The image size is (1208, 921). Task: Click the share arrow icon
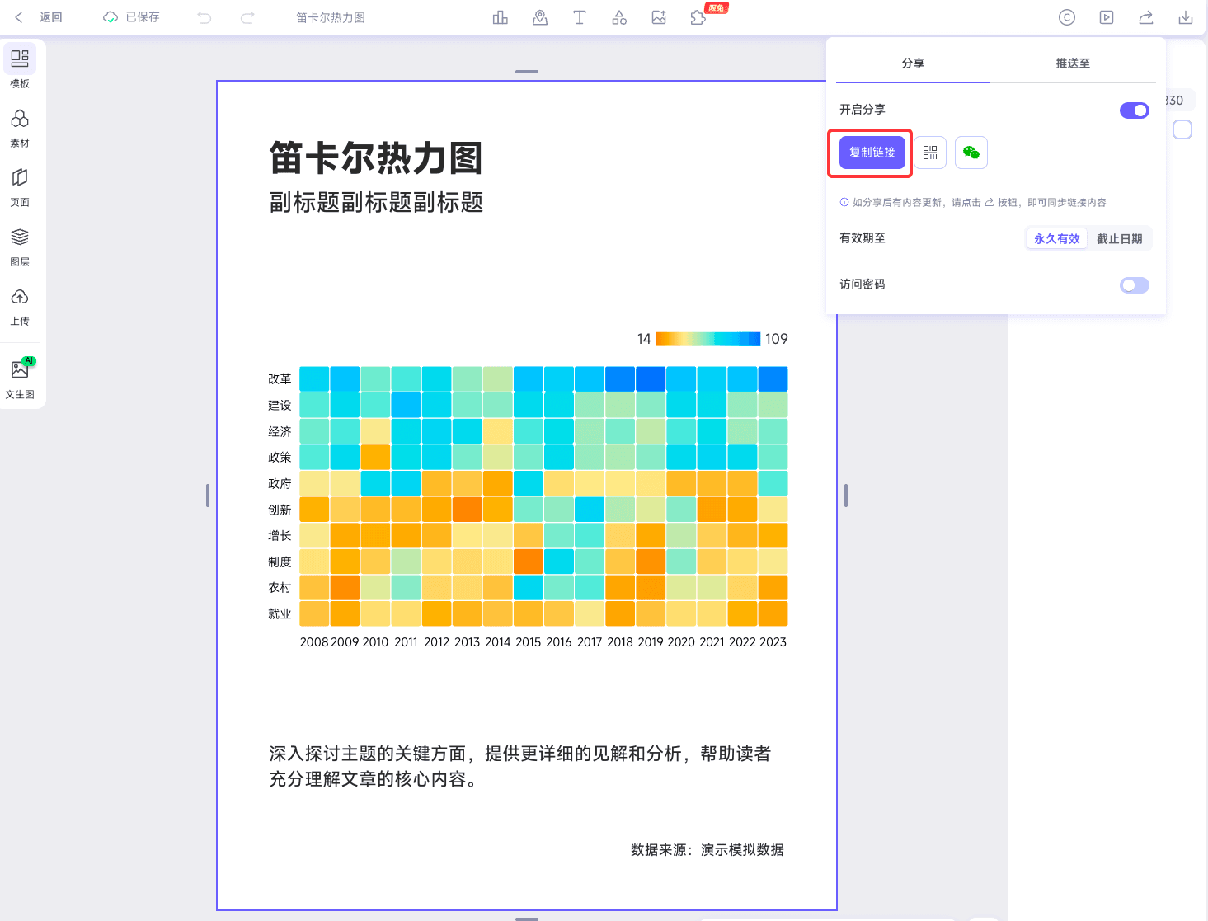pyautogui.click(x=1146, y=17)
